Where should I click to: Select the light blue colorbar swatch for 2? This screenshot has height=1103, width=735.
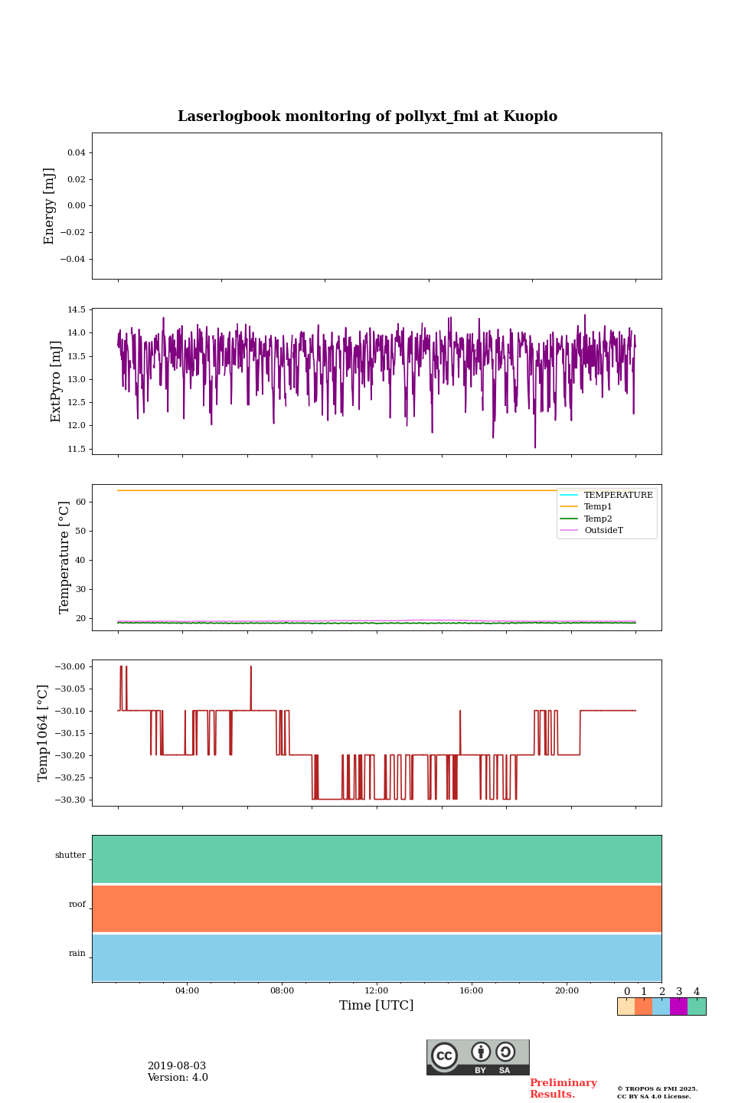coord(661,1006)
